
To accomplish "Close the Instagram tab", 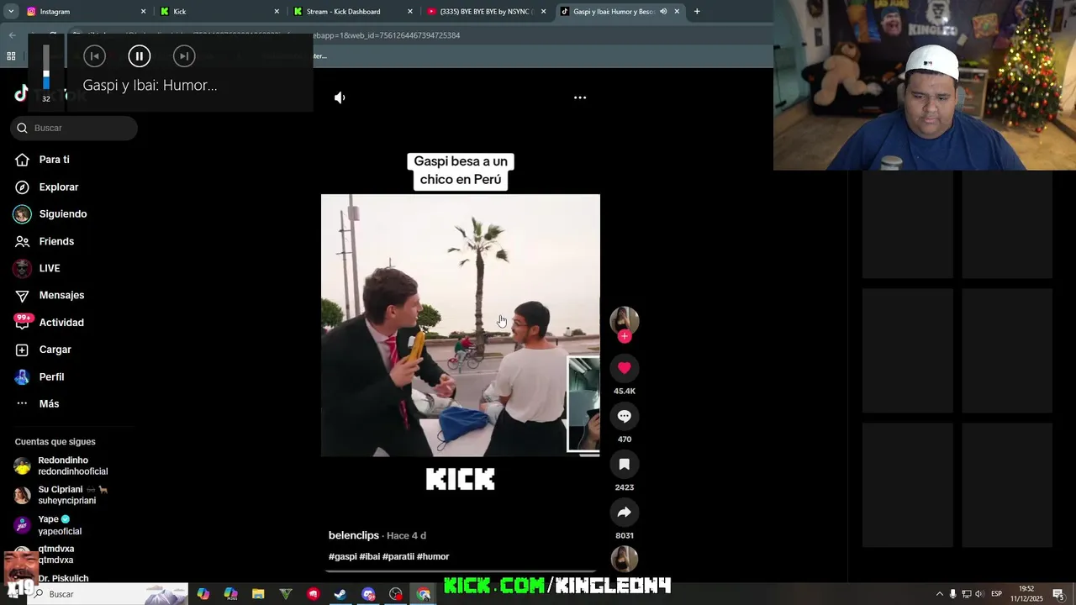I will coord(143,12).
